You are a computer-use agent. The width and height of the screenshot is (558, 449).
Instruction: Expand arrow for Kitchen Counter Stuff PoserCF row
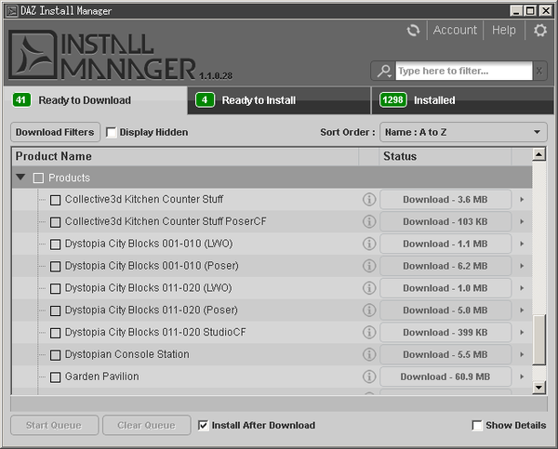[x=522, y=221]
